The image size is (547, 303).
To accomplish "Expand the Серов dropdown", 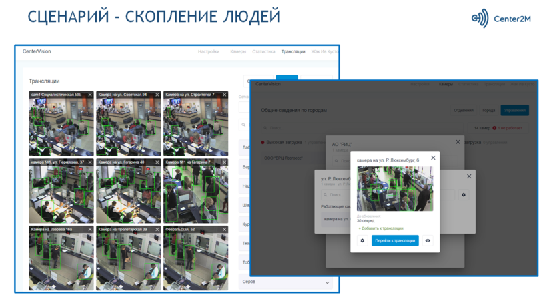I will (327, 282).
